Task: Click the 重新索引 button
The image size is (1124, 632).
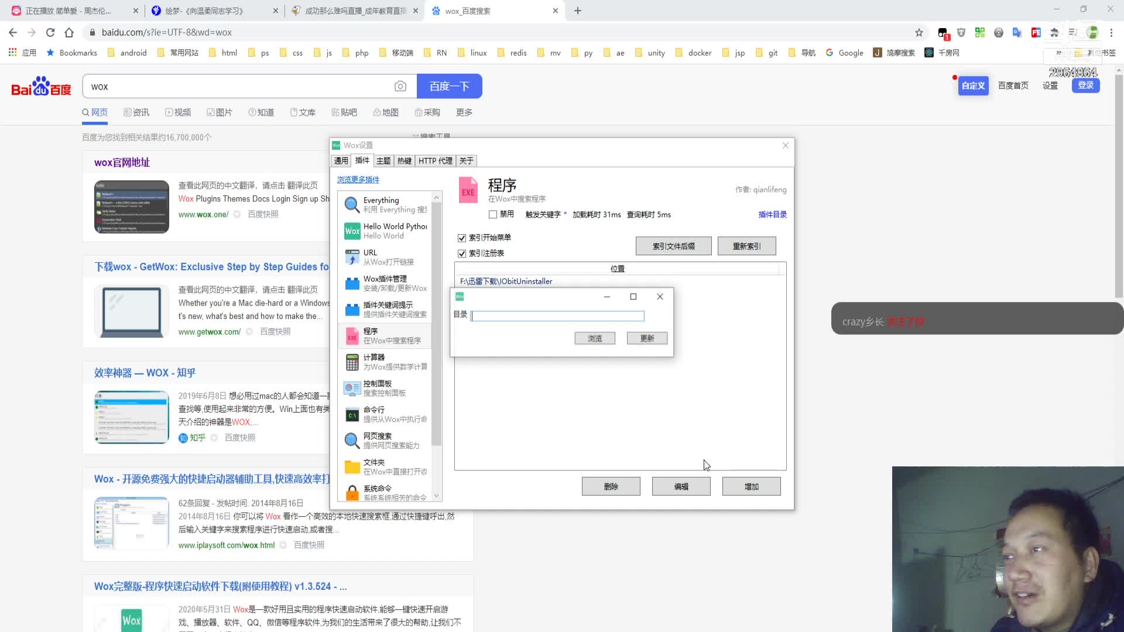Action: (747, 246)
